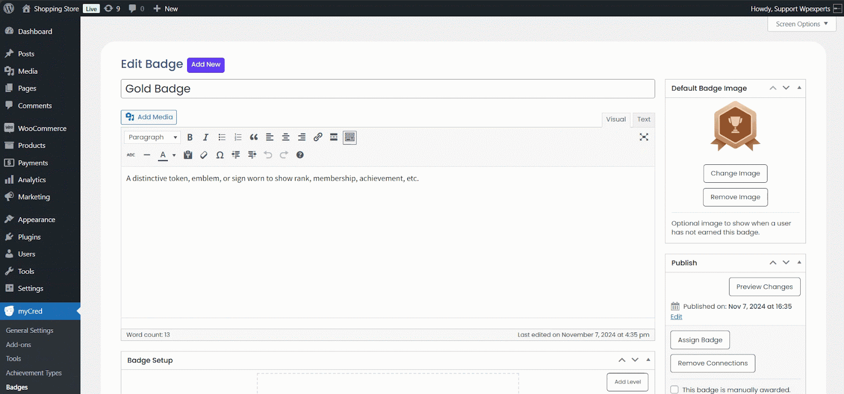The image size is (844, 394).
Task: Click the insert link icon
Action: [318, 137]
